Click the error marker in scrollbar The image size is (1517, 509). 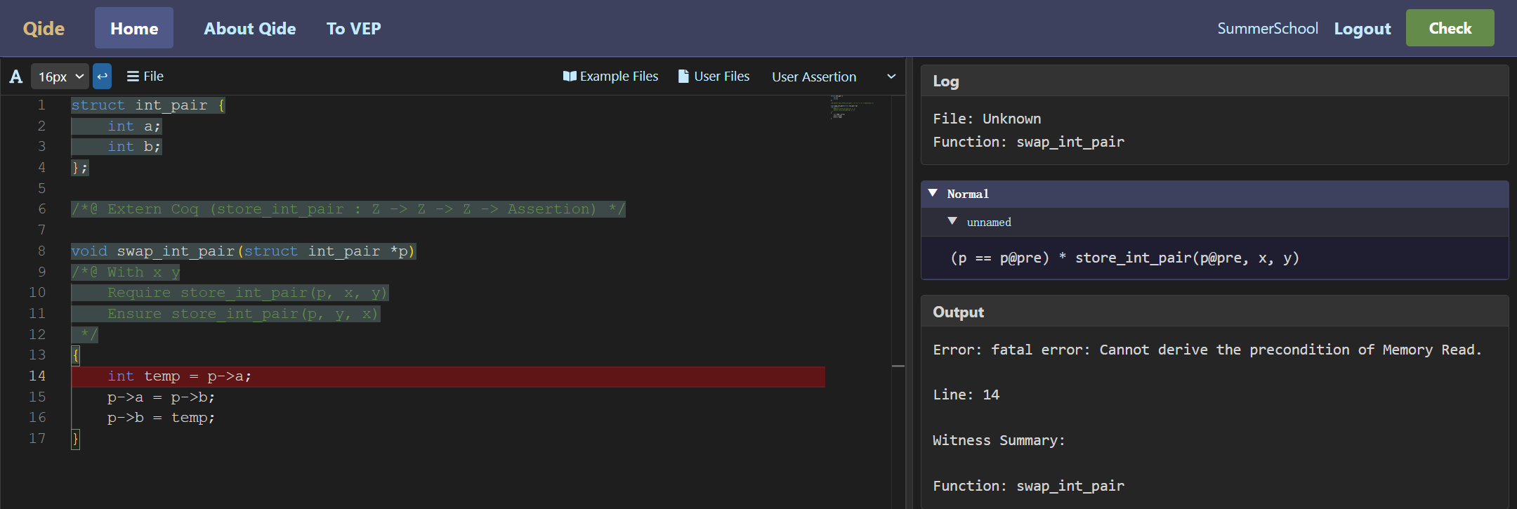898,366
